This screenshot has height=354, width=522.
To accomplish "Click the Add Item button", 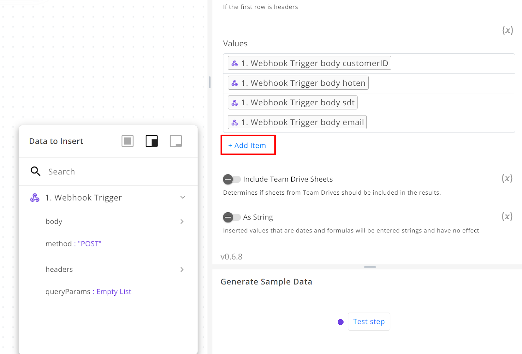I will point(247,145).
